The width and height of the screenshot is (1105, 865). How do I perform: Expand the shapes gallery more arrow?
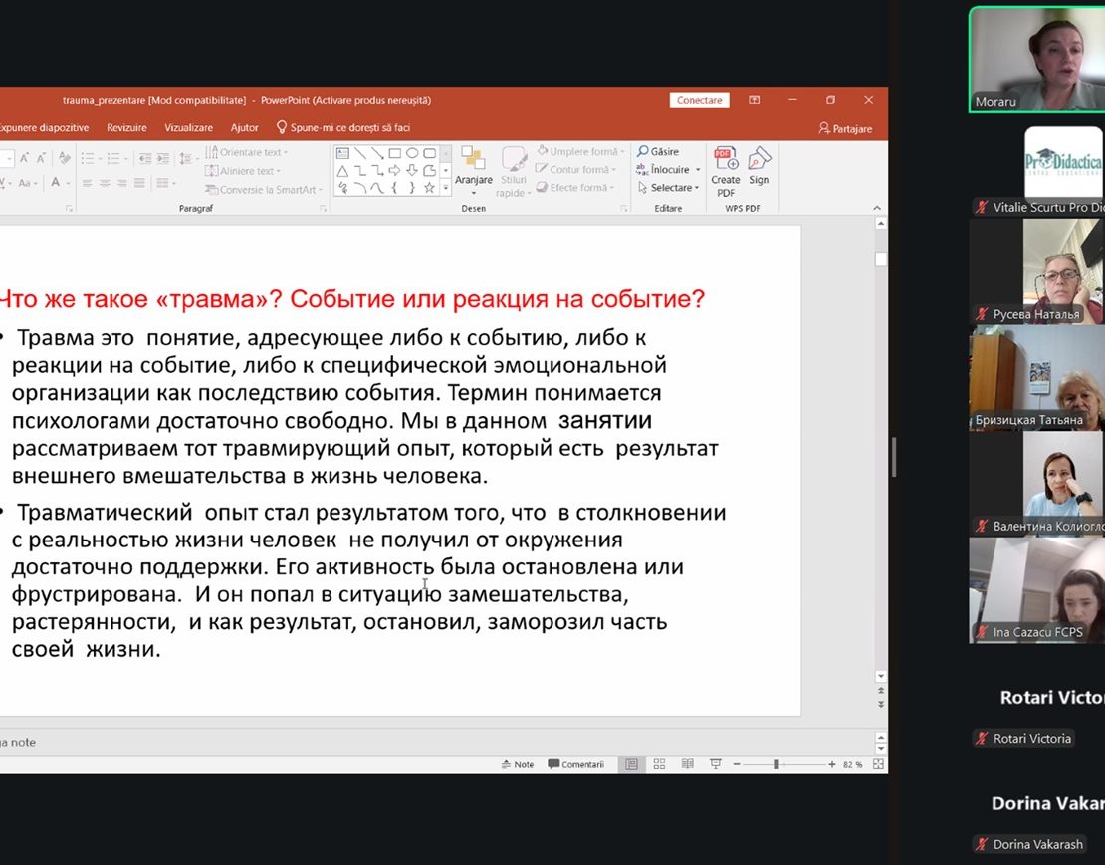pos(445,188)
